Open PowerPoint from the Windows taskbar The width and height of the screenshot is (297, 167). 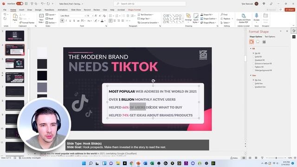click(138, 163)
